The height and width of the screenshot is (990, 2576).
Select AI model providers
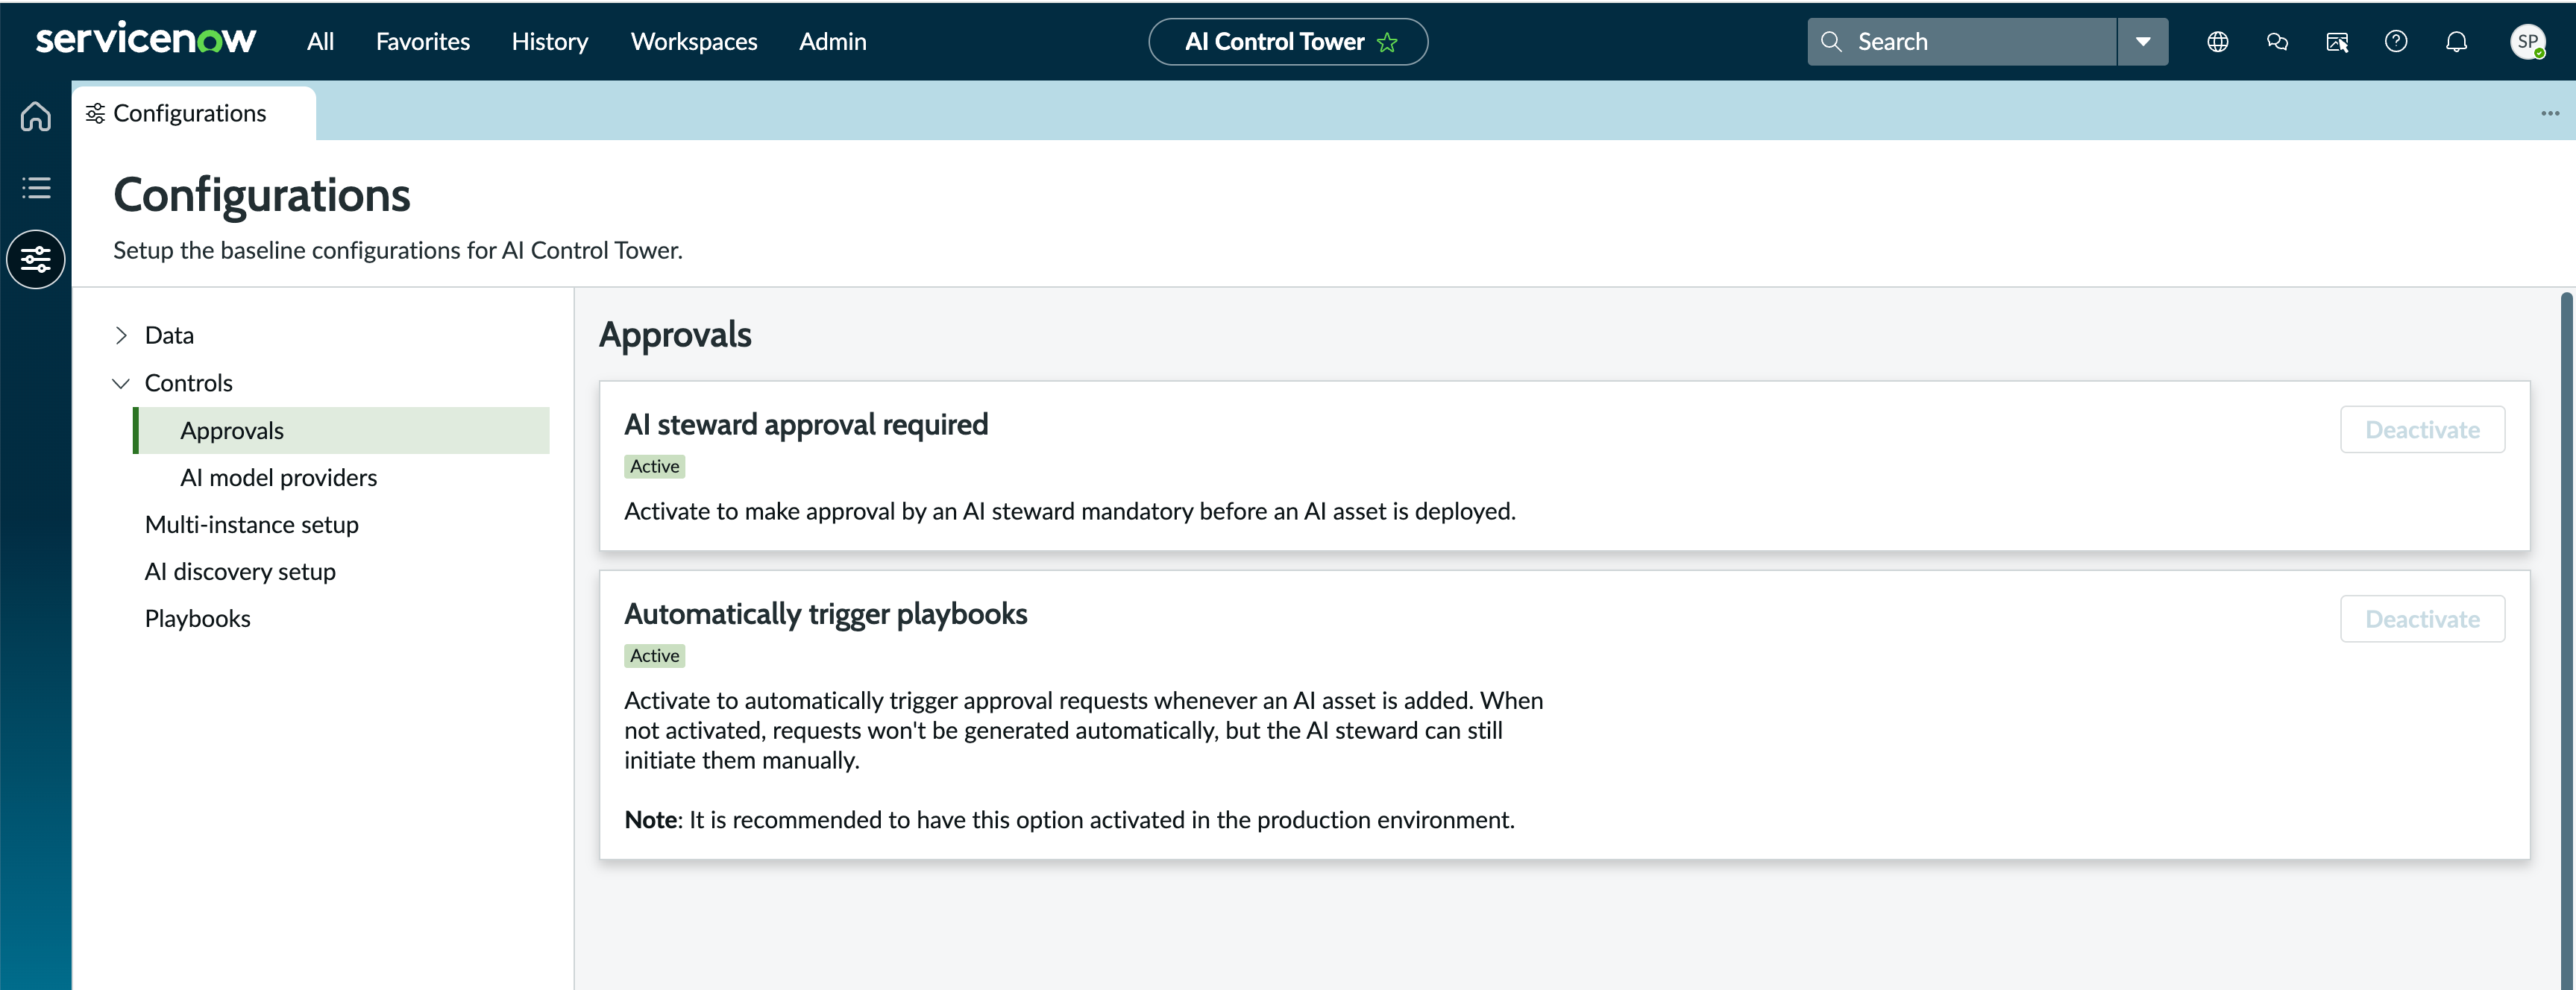[278, 477]
